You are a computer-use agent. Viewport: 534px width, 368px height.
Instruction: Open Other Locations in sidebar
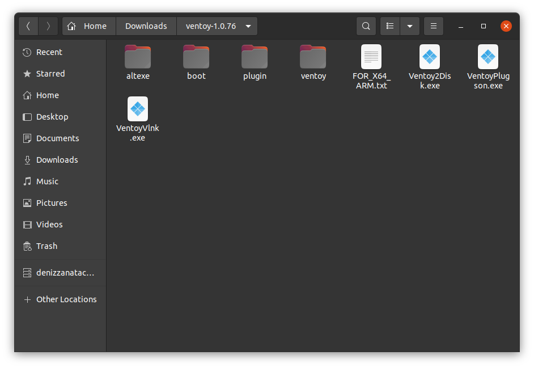(x=60, y=299)
